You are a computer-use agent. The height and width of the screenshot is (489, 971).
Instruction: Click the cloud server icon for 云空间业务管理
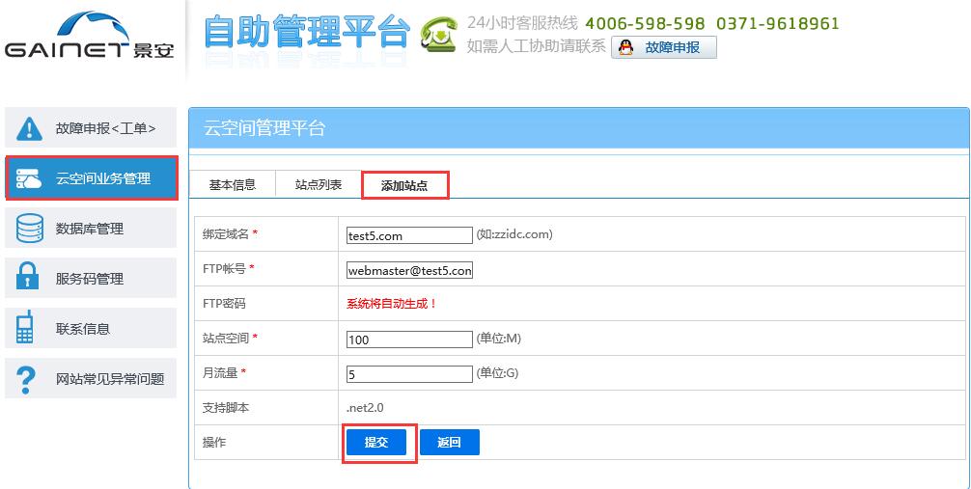click(x=30, y=178)
